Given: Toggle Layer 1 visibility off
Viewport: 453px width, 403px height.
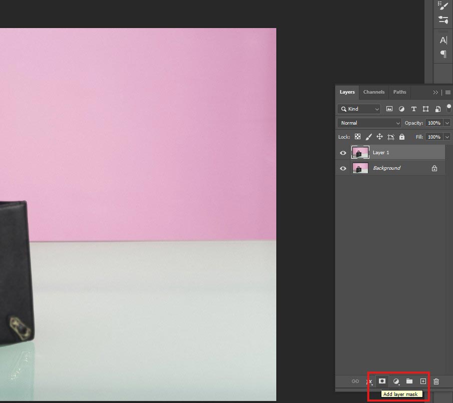Looking at the screenshot, I should pos(343,153).
